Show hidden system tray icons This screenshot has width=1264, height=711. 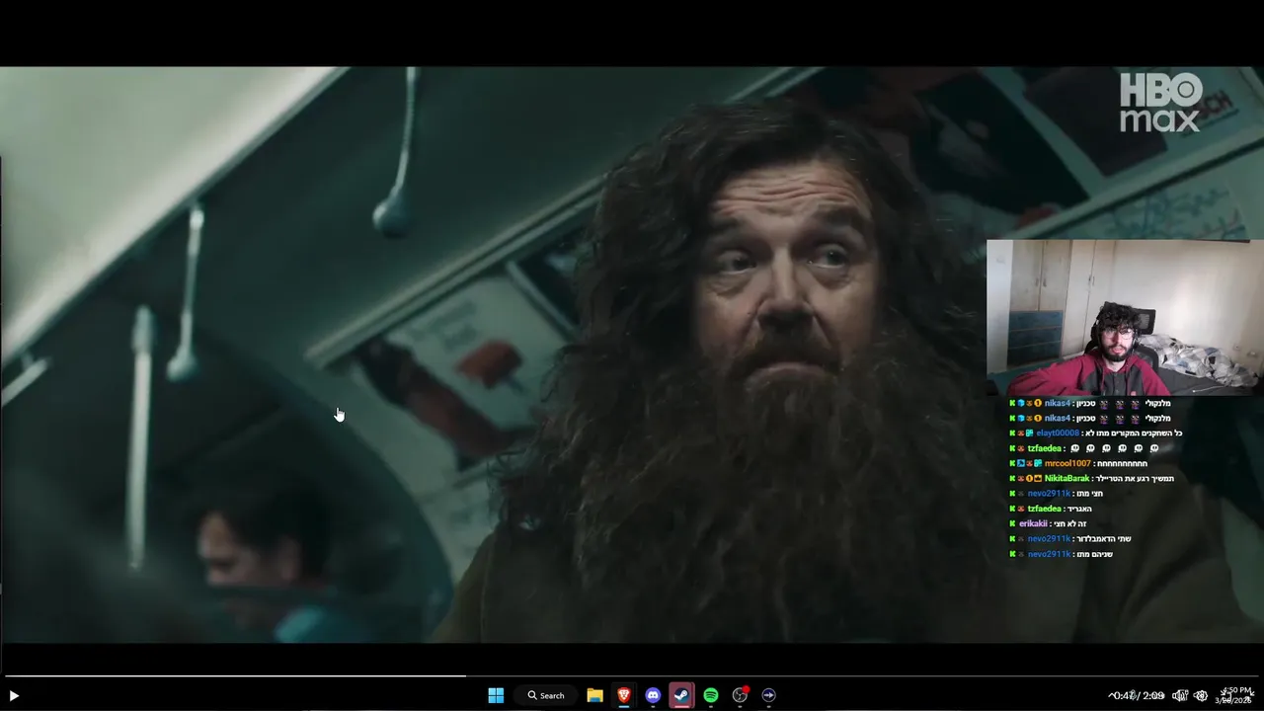coord(1112,695)
